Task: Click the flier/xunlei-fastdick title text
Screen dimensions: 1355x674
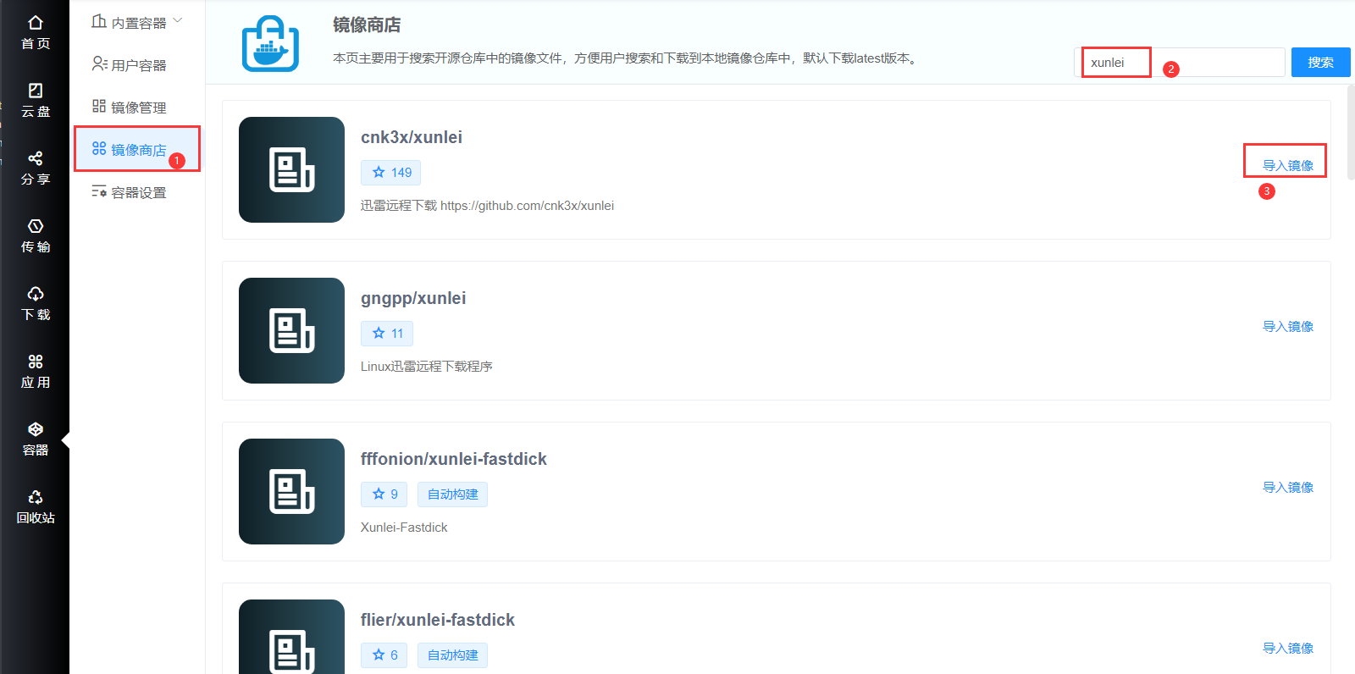Action: (438, 620)
